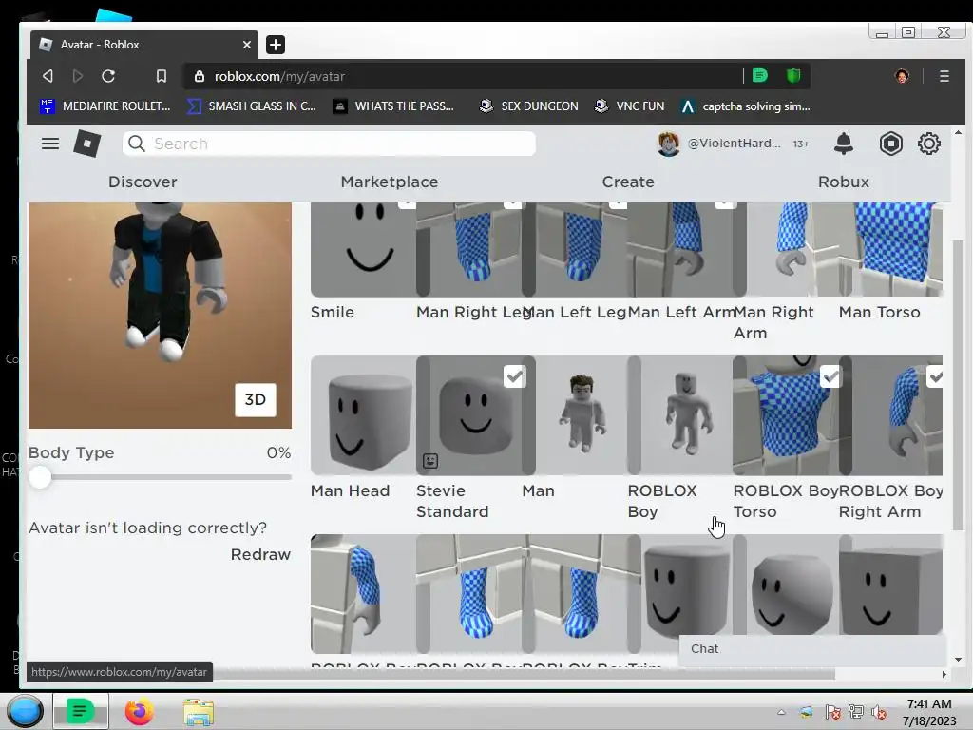This screenshot has width=973, height=730.
Task: Open the Robux page
Action: pyautogui.click(x=844, y=182)
